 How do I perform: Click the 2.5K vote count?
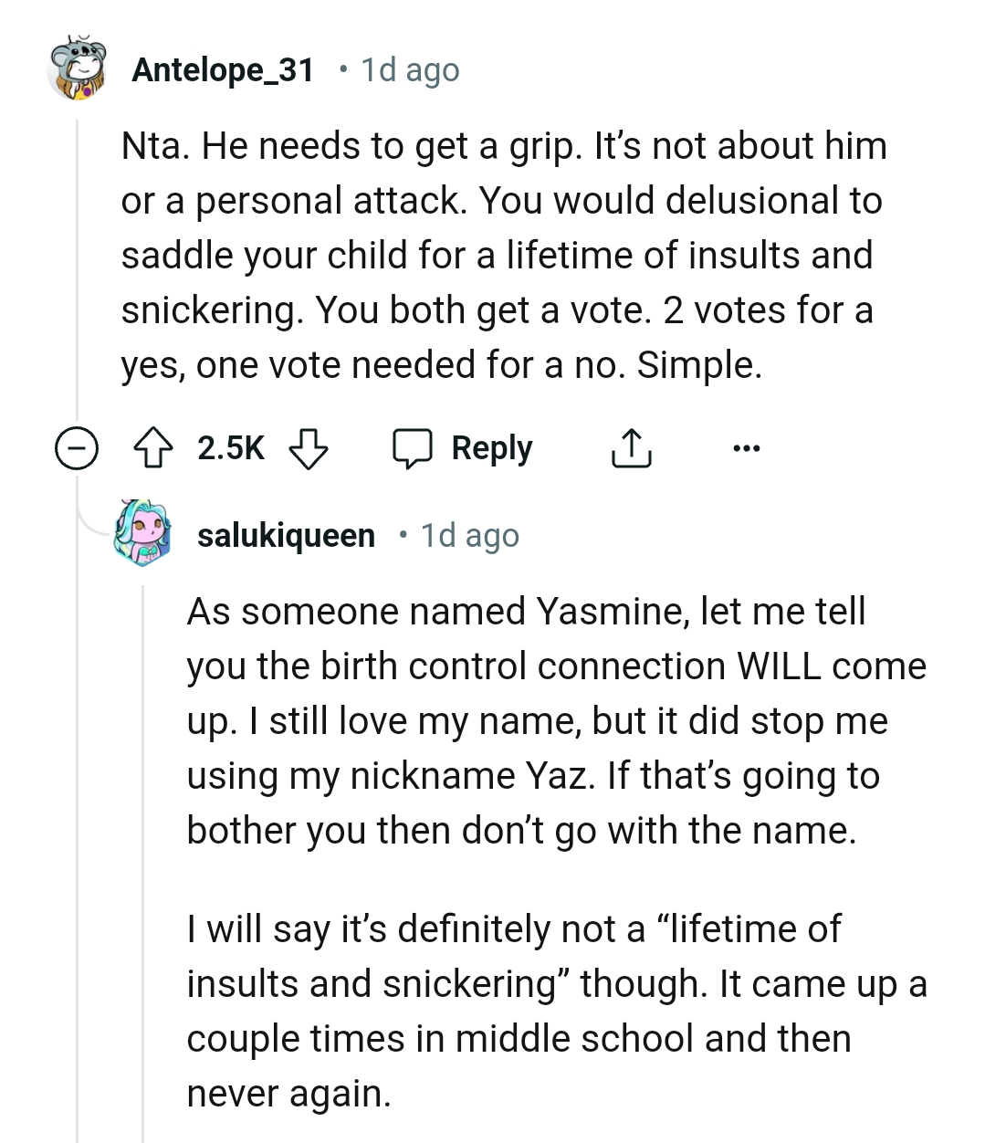230,447
